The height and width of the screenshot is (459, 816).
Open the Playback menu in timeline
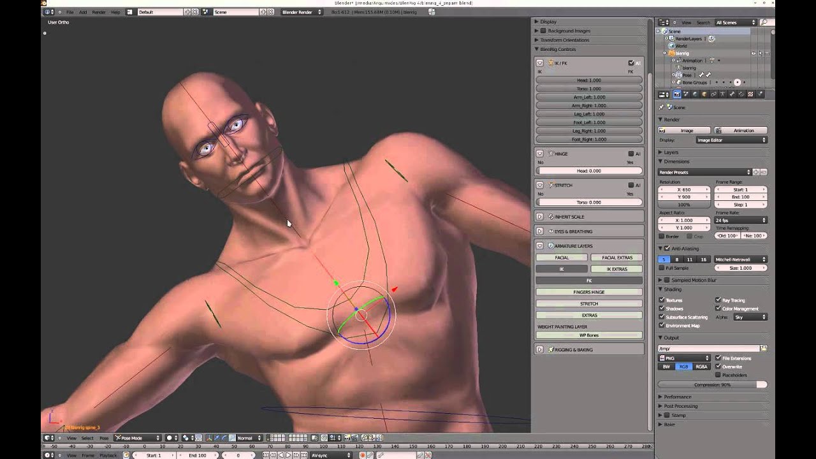click(x=108, y=455)
